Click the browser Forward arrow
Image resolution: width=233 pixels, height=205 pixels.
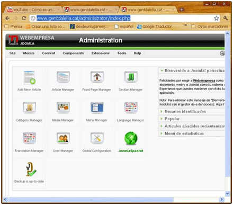(x=16, y=18)
